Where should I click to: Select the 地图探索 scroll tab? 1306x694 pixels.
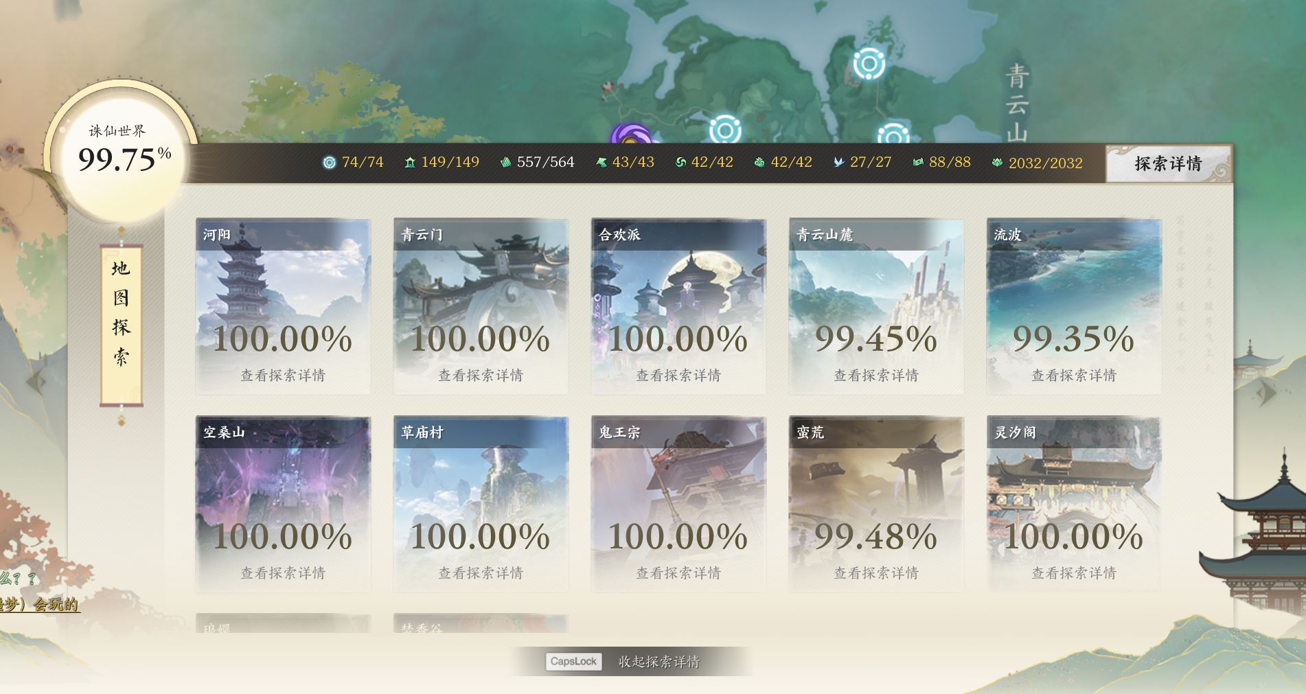(122, 324)
